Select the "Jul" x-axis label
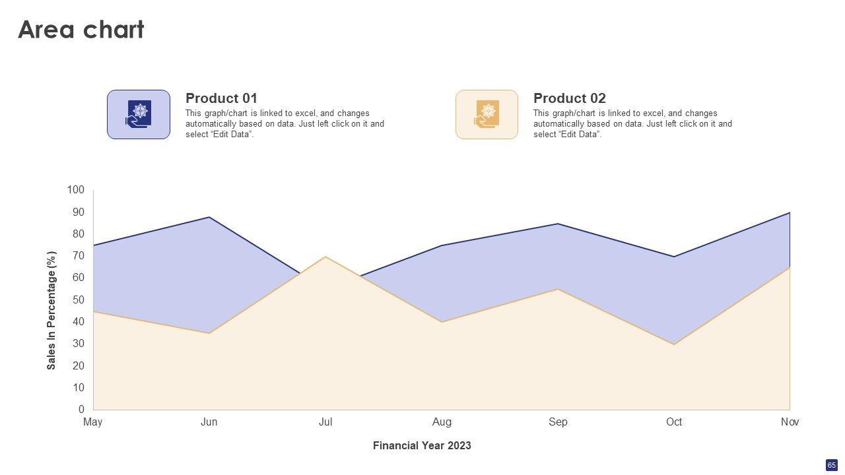The width and height of the screenshot is (845, 475). point(325,422)
